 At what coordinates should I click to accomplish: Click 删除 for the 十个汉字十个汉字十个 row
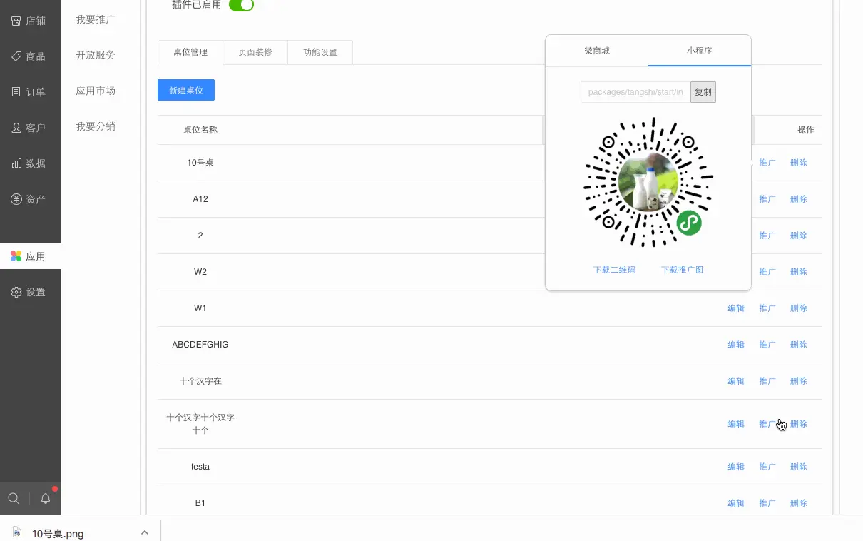[799, 424]
